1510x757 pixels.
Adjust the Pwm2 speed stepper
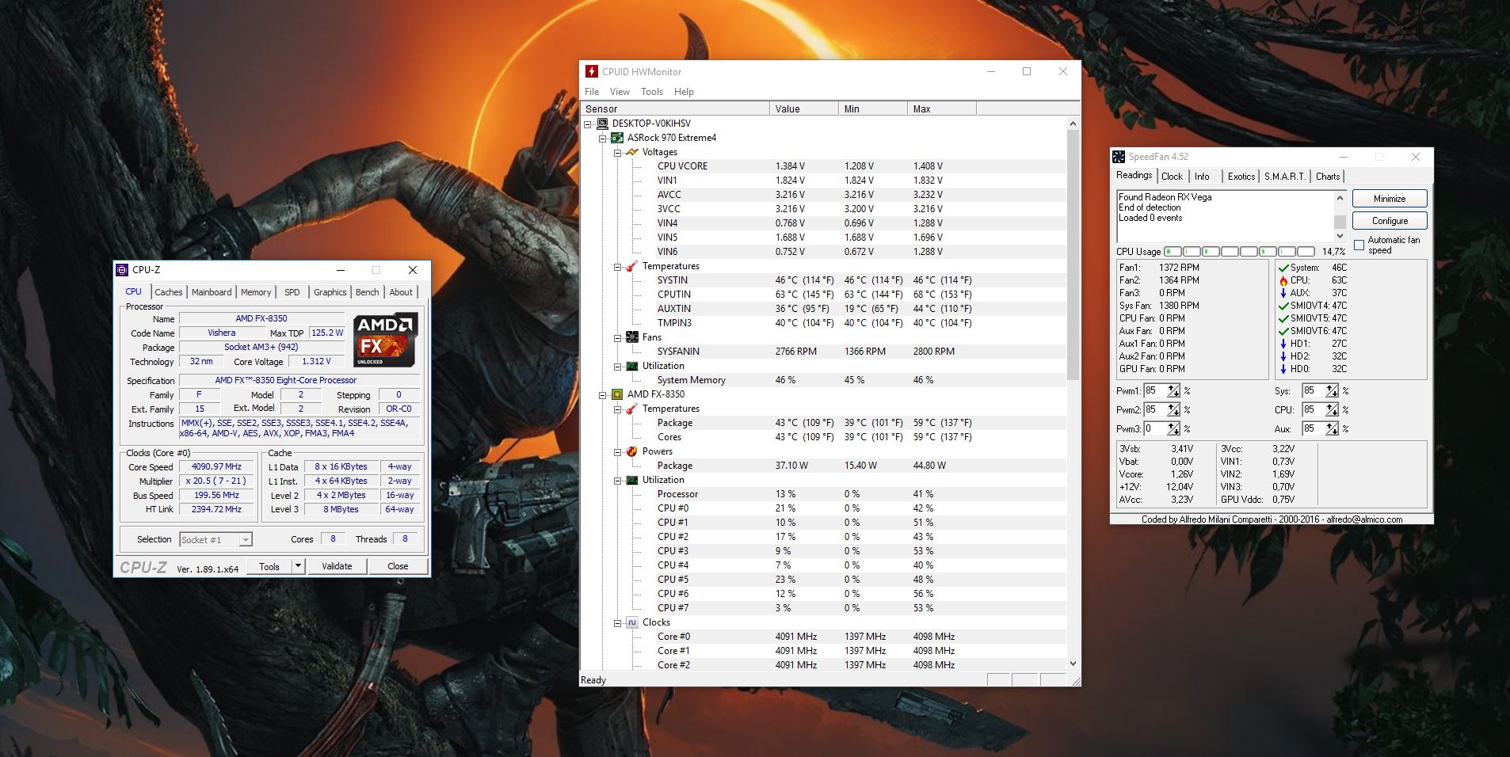click(x=1173, y=410)
